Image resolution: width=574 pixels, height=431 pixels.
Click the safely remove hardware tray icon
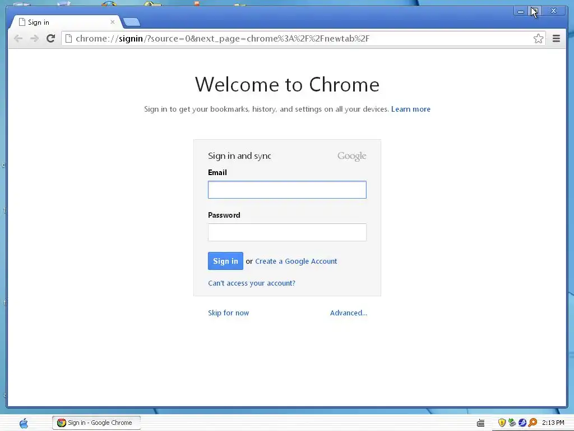512,423
